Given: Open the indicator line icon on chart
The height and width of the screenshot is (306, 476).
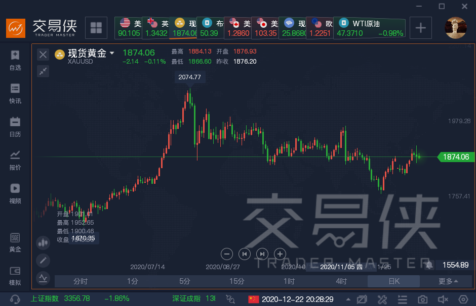Looking at the screenshot, I should click(x=43, y=278).
